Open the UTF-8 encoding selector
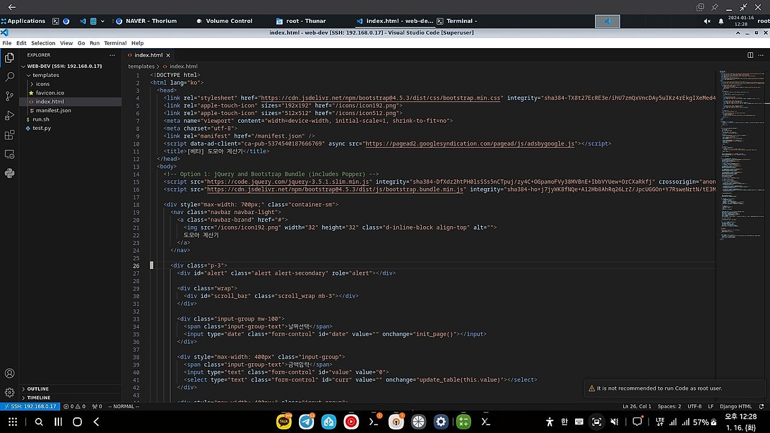This screenshot has height=433, width=770. 695,407
